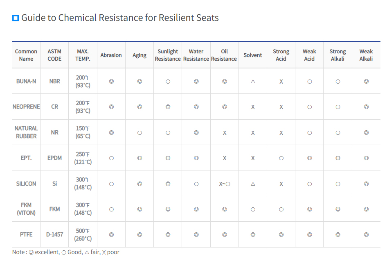
Task: Click EPT. row's Strong Acid circle symbol
Action: tap(281, 158)
